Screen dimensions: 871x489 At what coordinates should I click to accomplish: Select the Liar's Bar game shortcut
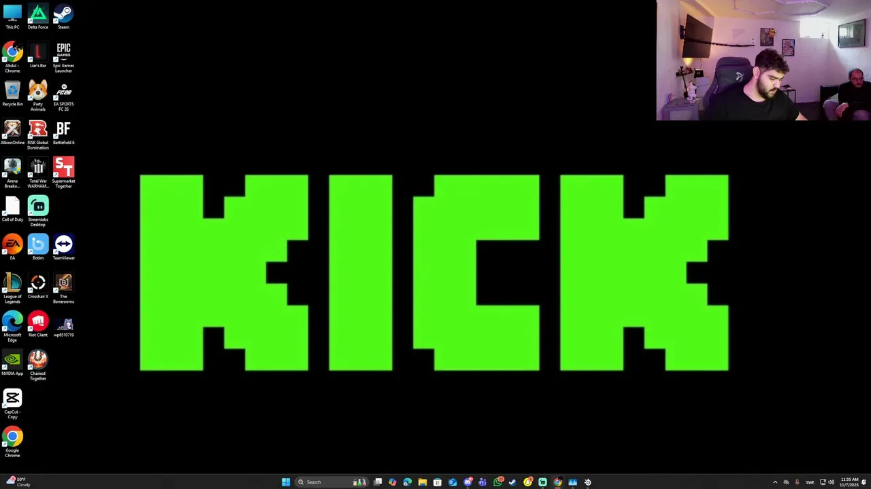(x=38, y=56)
